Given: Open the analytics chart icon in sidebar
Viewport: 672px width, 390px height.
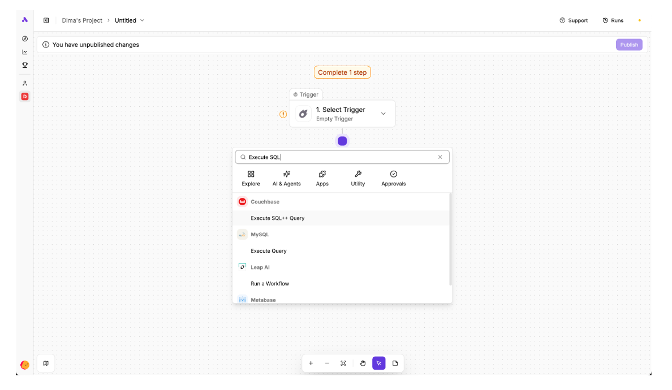Looking at the screenshot, I should coord(25,52).
